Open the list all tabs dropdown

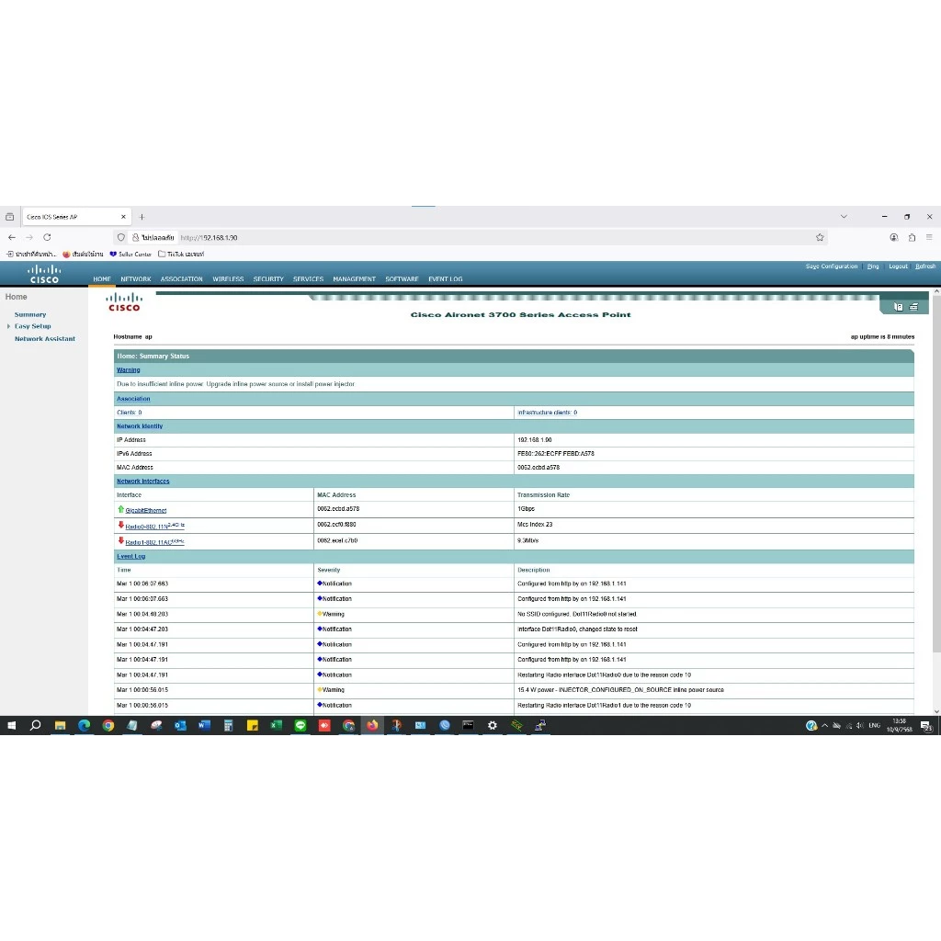[x=844, y=217]
